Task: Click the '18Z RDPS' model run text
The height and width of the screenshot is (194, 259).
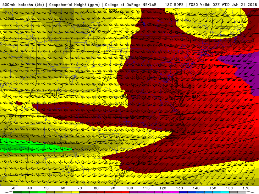Action: (x=174, y=5)
